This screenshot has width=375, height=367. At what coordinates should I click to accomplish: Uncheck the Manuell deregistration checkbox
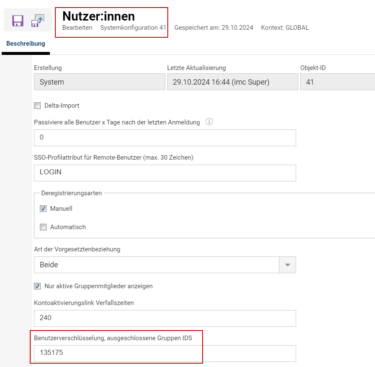[x=43, y=209]
